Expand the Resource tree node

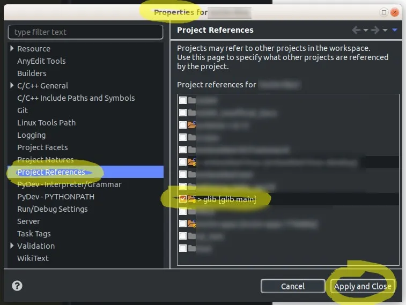pos(12,48)
